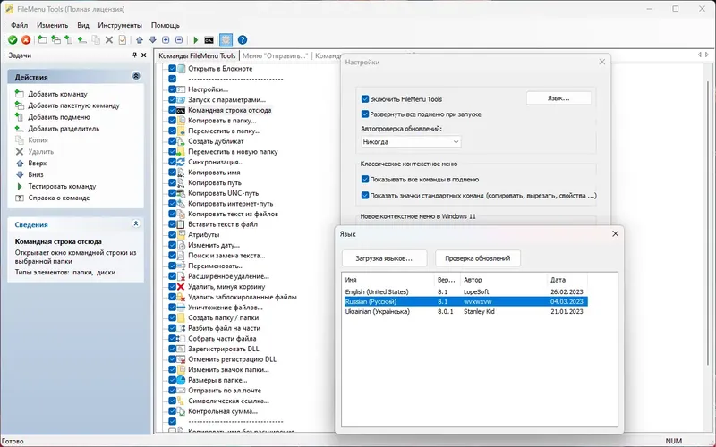Select Russian (Русский) language row
This screenshot has width=716, height=447.
(465, 301)
